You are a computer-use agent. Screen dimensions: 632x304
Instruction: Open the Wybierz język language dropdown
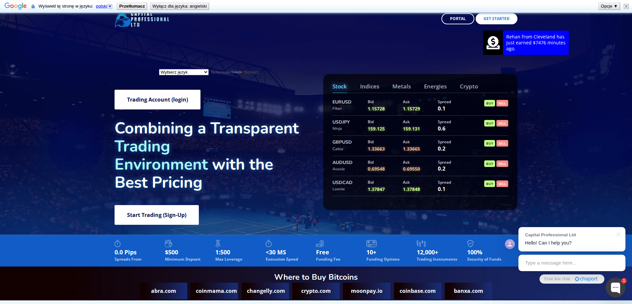pos(184,72)
